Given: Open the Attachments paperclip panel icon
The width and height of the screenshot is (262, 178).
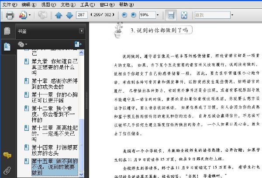Looking at the screenshot, I should (7, 170).
